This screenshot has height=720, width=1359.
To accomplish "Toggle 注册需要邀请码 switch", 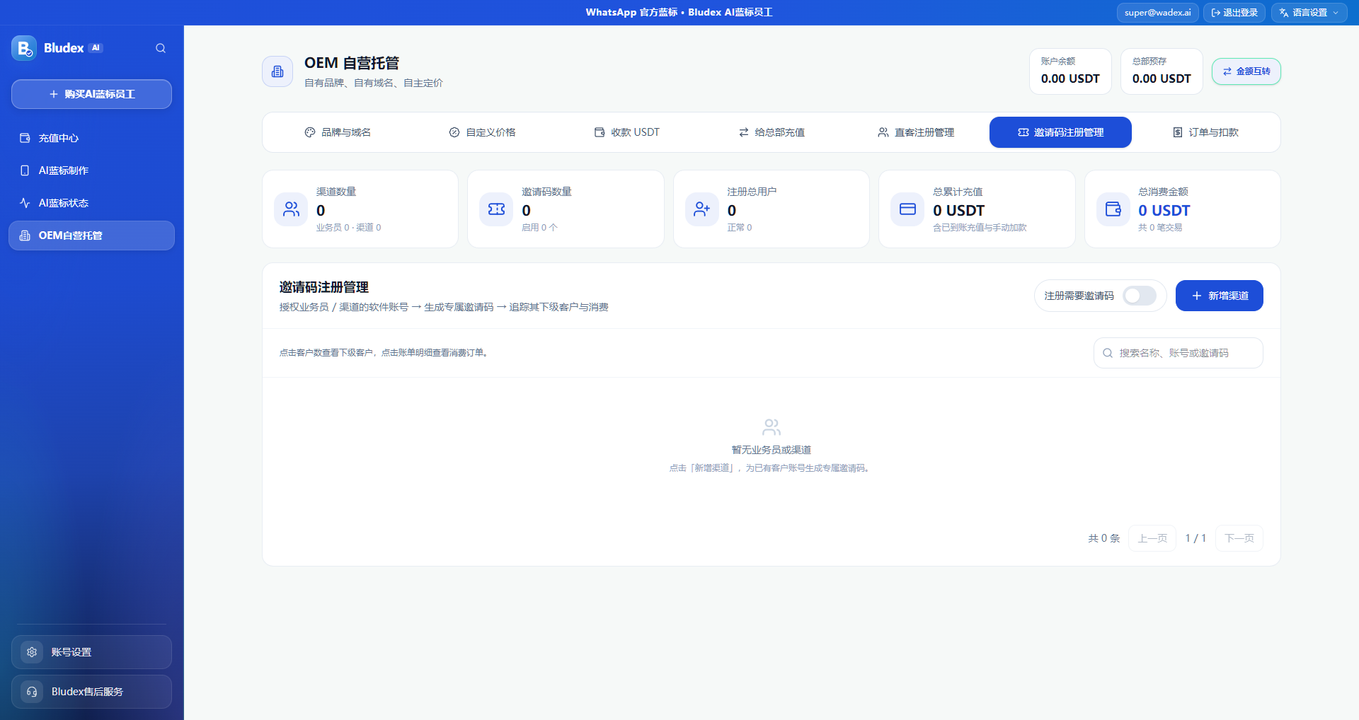I will (x=1140, y=296).
